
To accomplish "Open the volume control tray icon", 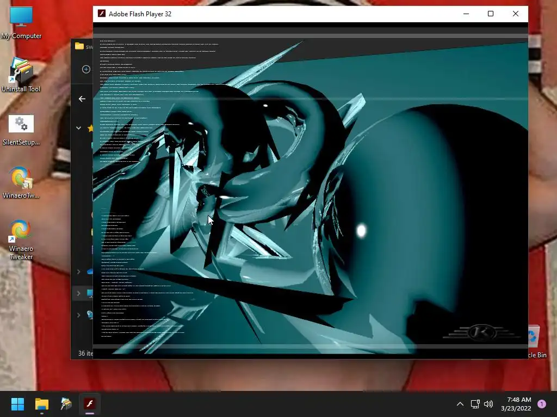I will [x=488, y=404].
